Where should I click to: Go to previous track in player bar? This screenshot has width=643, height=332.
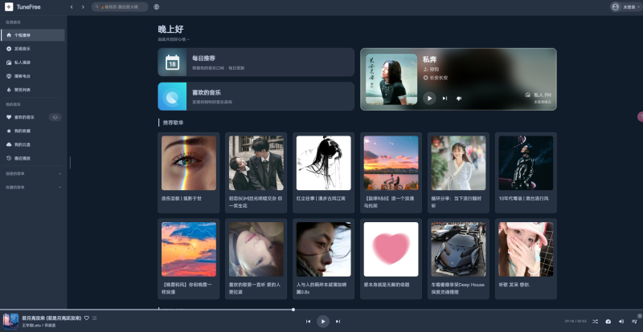tap(308, 322)
